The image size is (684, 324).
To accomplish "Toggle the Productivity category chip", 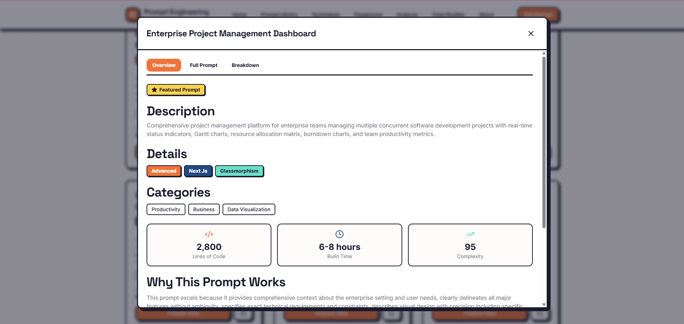I will pyautogui.click(x=165, y=209).
